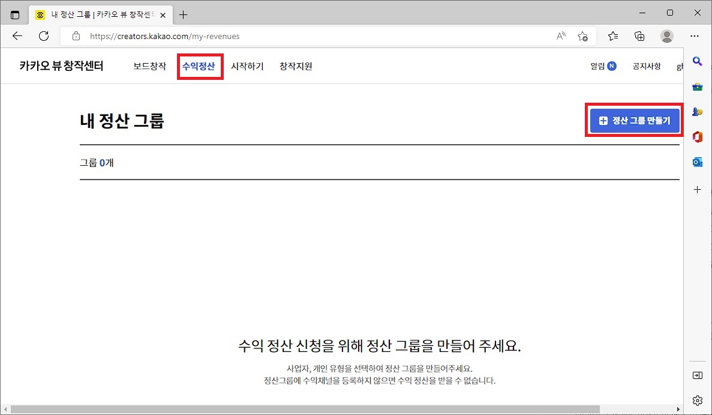Open the 알림 notifications

tap(603, 66)
